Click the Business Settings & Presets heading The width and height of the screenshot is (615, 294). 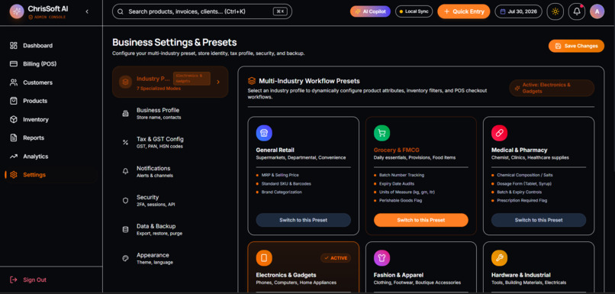click(175, 43)
